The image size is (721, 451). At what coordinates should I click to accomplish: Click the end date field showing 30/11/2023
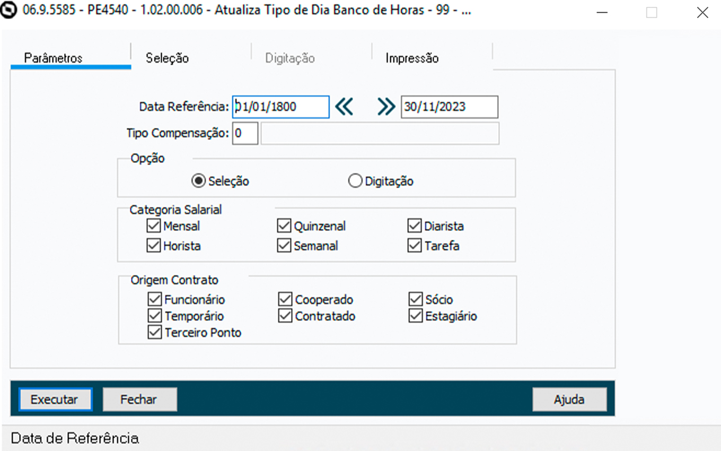point(449,107)
